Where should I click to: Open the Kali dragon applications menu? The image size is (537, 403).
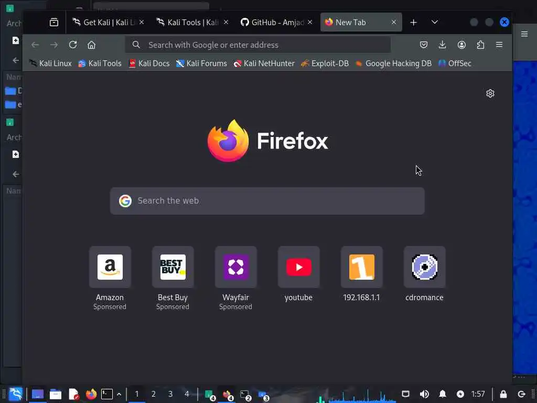15,394
